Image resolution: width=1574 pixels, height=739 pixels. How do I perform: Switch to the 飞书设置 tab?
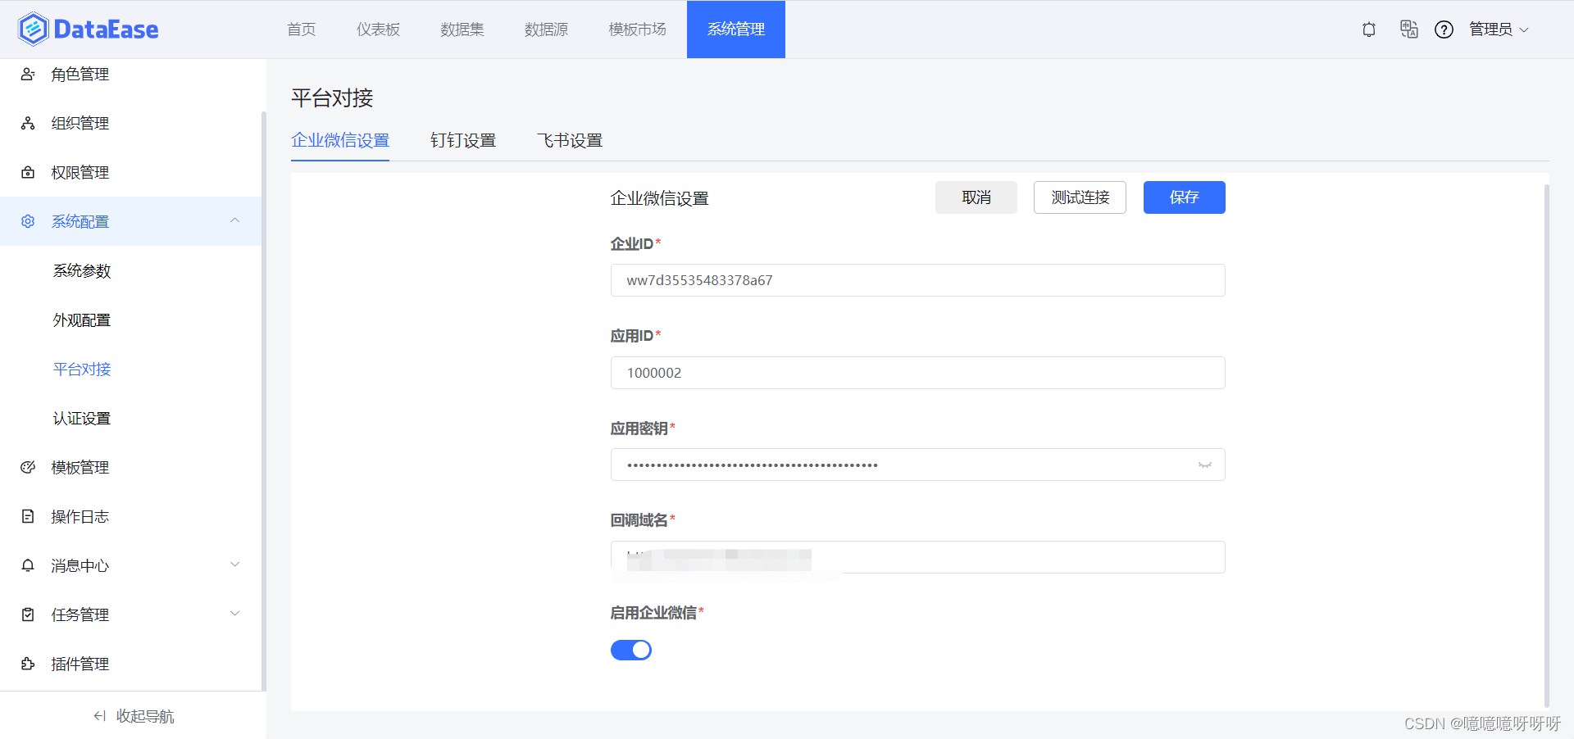point(570,140)
